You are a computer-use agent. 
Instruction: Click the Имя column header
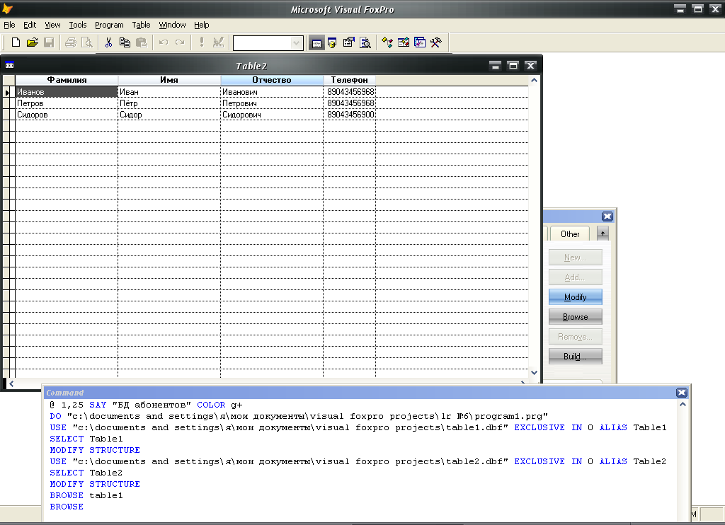tap(169, 80)
